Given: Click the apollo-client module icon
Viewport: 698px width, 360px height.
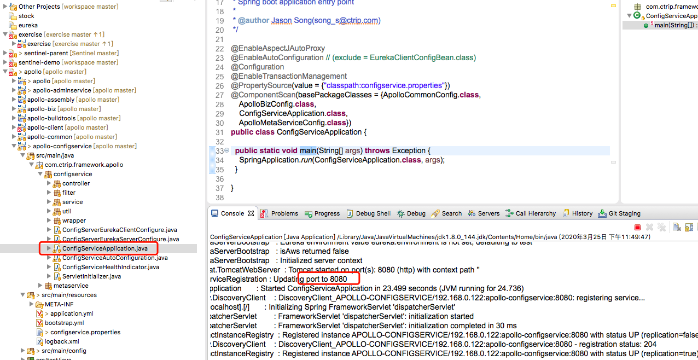Looking at the screenshot, I should click(22, 127).
